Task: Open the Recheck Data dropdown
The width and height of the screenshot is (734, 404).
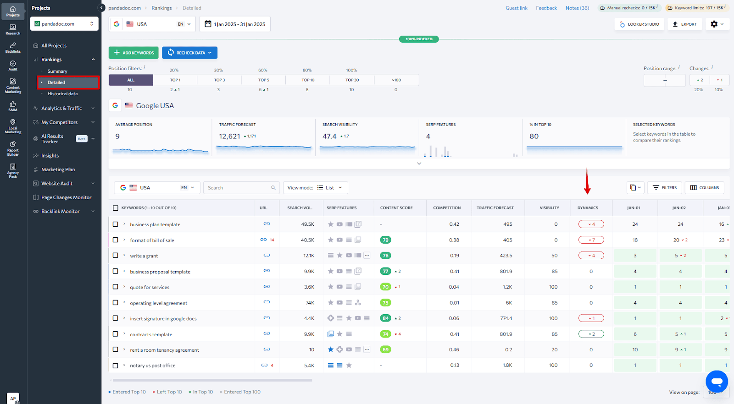Action: pyautogui.click(x=189, y=53)
